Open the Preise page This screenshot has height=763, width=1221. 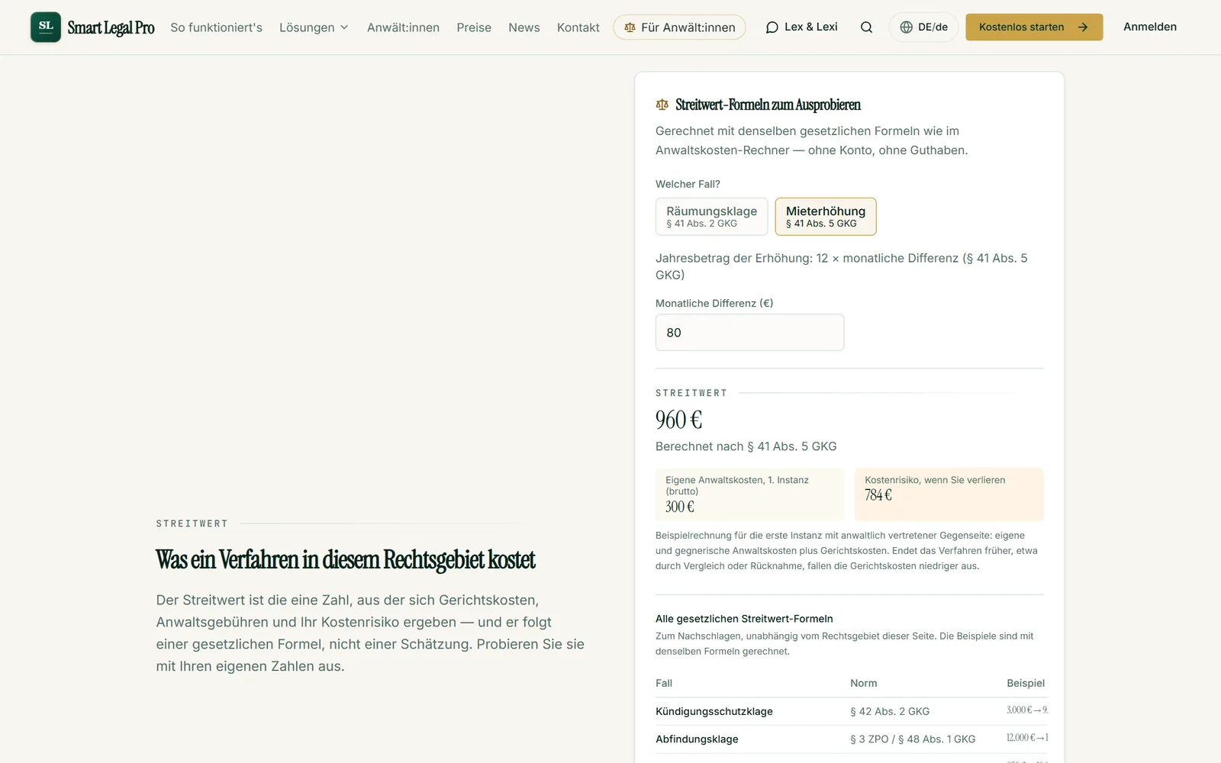click(474, 27)
